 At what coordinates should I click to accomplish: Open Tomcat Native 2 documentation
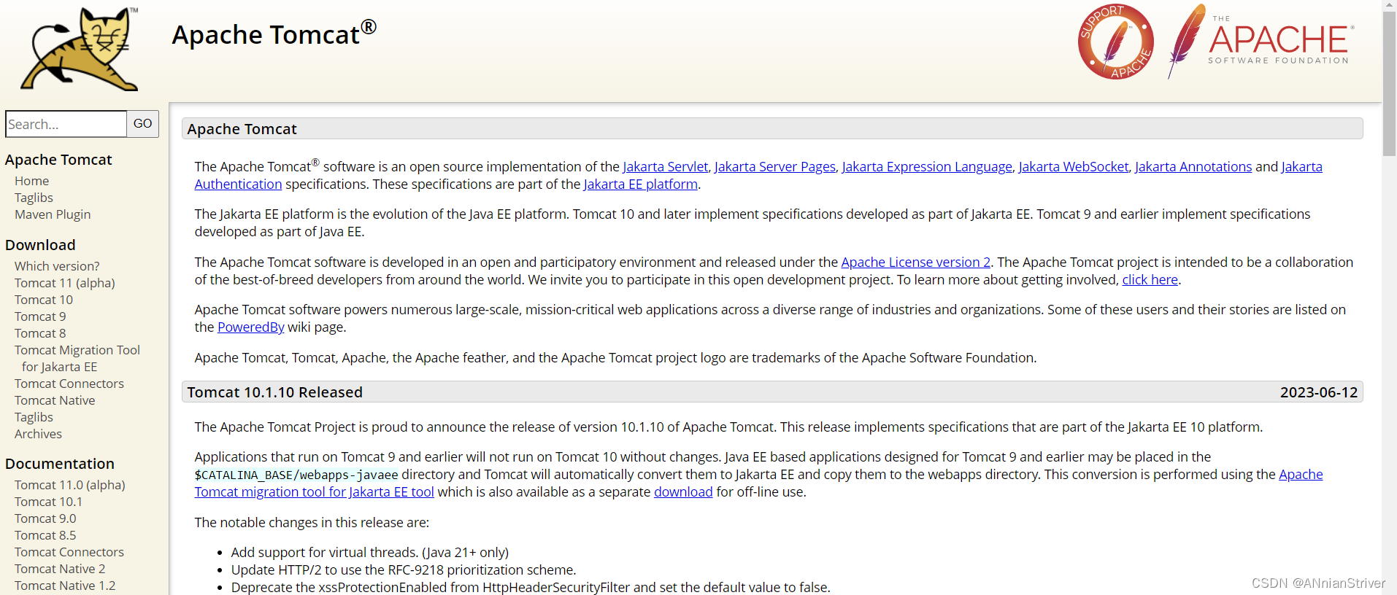point(60,569)
